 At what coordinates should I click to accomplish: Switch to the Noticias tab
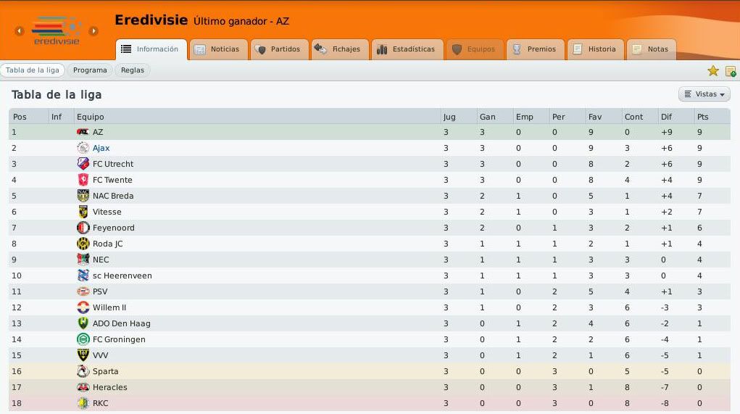[x=217, y=49]
